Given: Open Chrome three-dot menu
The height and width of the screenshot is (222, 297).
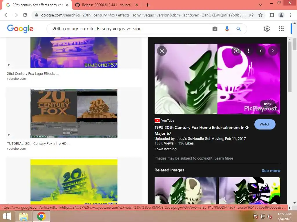Looking at the screenshot, I should (291, 15).
